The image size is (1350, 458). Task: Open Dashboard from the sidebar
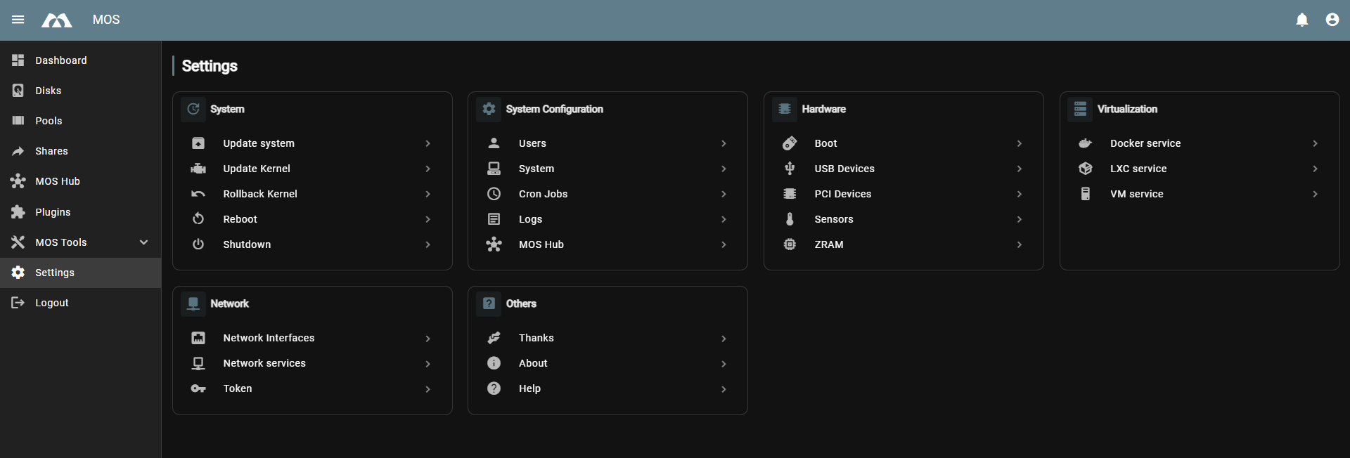(x=61, y=60)
